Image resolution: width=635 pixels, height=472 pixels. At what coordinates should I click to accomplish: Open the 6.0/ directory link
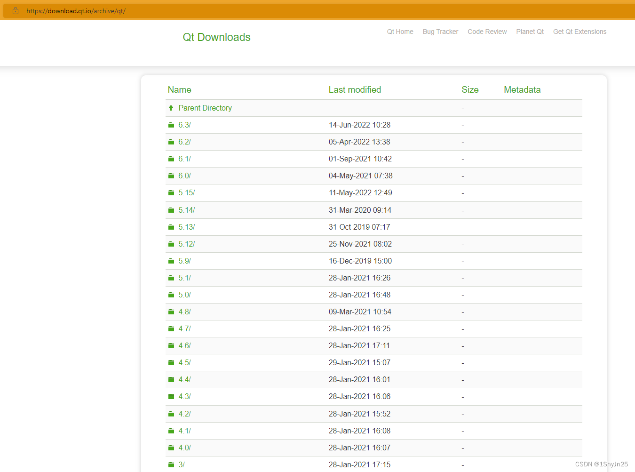184,176
